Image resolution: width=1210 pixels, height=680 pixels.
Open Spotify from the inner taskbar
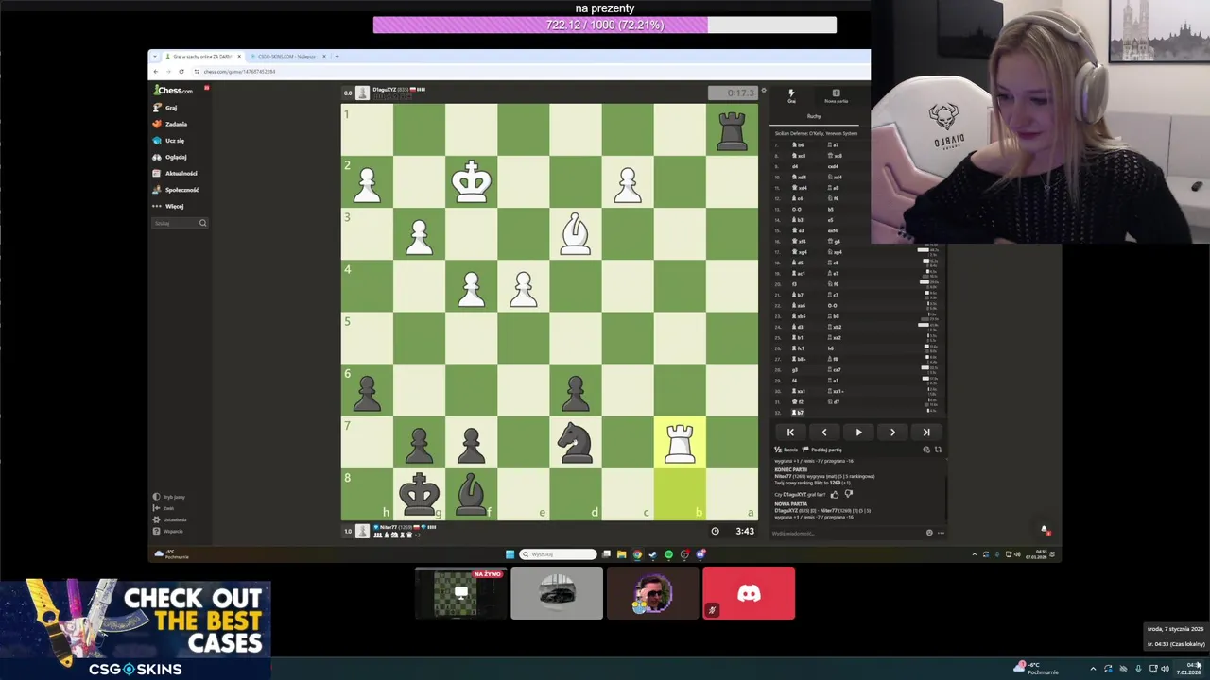668,554
